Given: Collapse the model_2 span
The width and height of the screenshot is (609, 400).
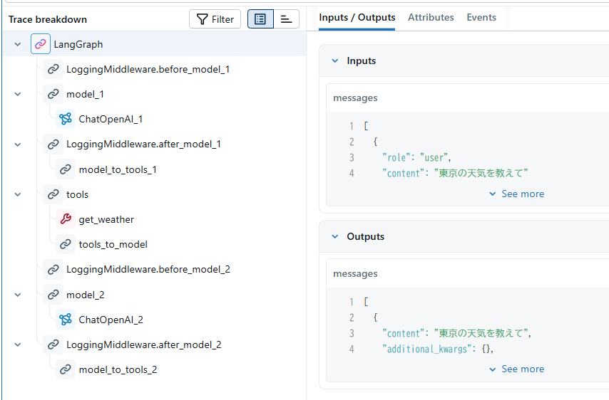Looking at the screenshot, I should click(x=18, y=295).
